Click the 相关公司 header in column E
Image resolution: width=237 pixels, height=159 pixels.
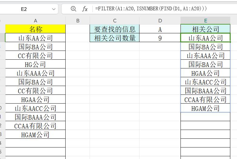(205, 29)
